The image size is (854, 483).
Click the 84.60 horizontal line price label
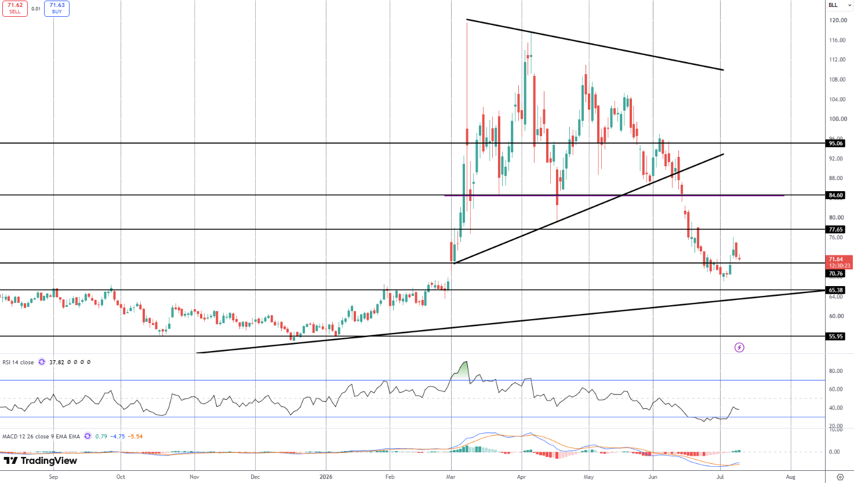836,195
